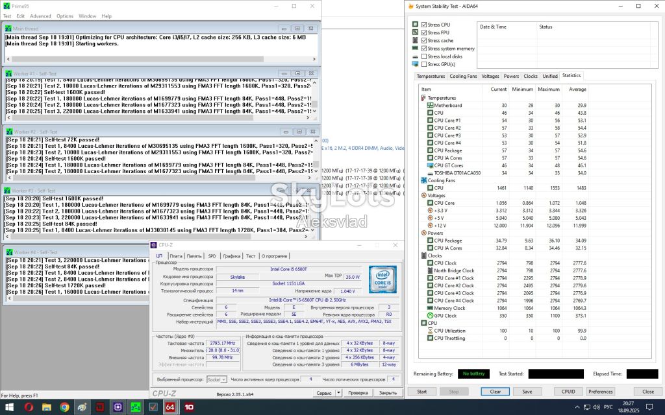665x415 pixels.
Task: Launch Opera browser from the taskbar
Action: pyautogui.click(x=29, y=407)
